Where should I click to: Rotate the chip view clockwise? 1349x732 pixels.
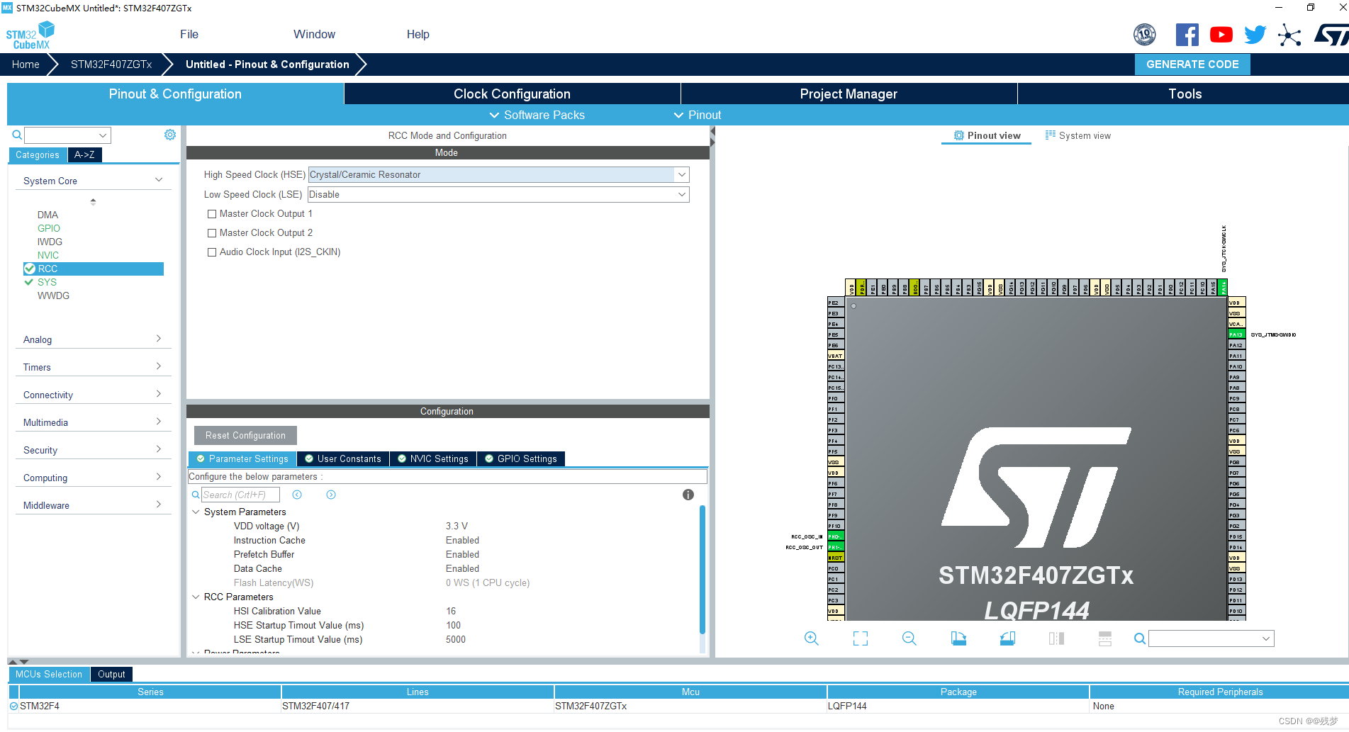958,638
